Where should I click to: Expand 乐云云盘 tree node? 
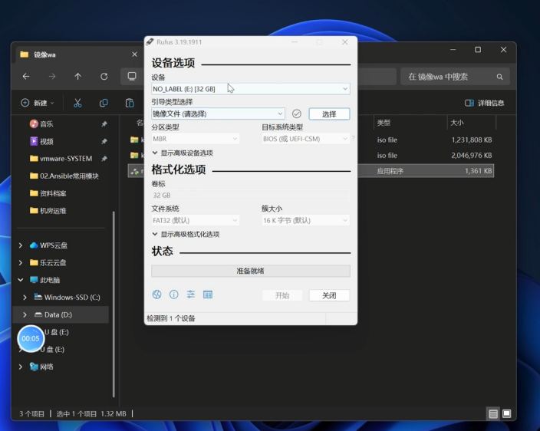click(x=21, y=262)
